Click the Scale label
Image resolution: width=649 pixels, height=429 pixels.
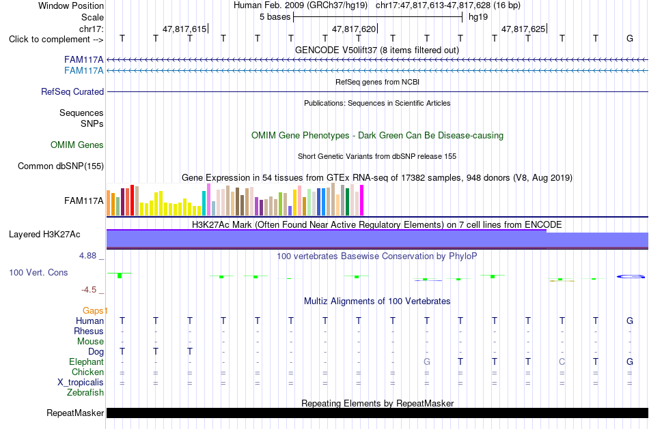(x=92, y=17)
